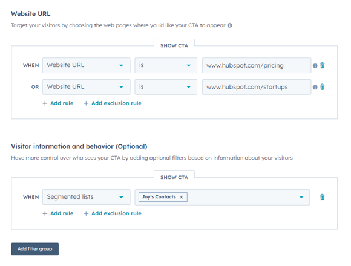Delete the Segmented lists rule
The image size is (351, 266).
click(322, 197)
